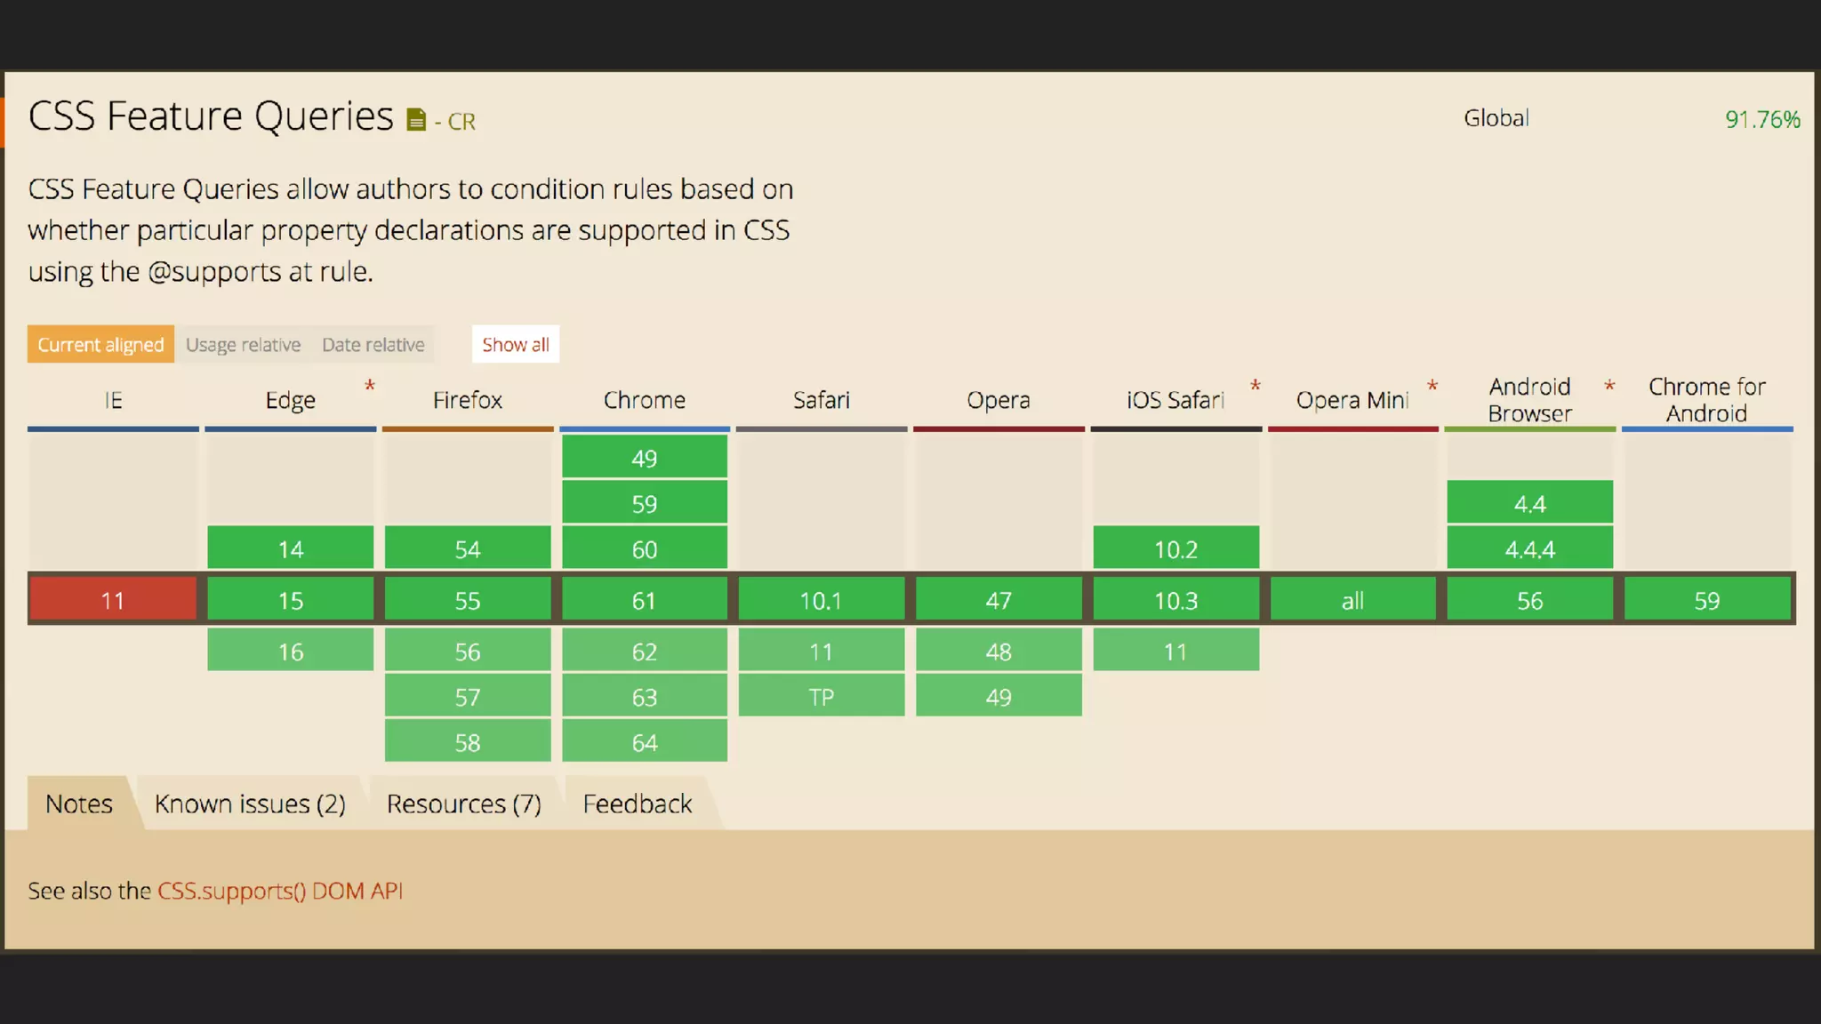
Task: Follow the CSS.supports() DOM API link
Action: pyautogui.click(x=280, y=891)
